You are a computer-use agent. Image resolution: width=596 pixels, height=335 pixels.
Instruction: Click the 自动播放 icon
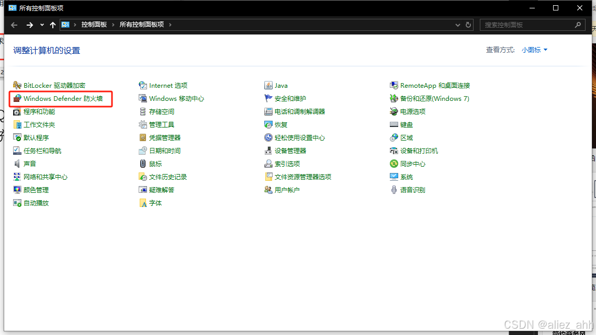click(17, 203)
